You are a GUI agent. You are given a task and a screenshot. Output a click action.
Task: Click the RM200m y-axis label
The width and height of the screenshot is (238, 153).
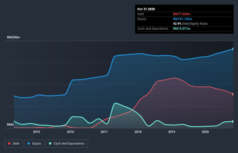pos(13,37)
